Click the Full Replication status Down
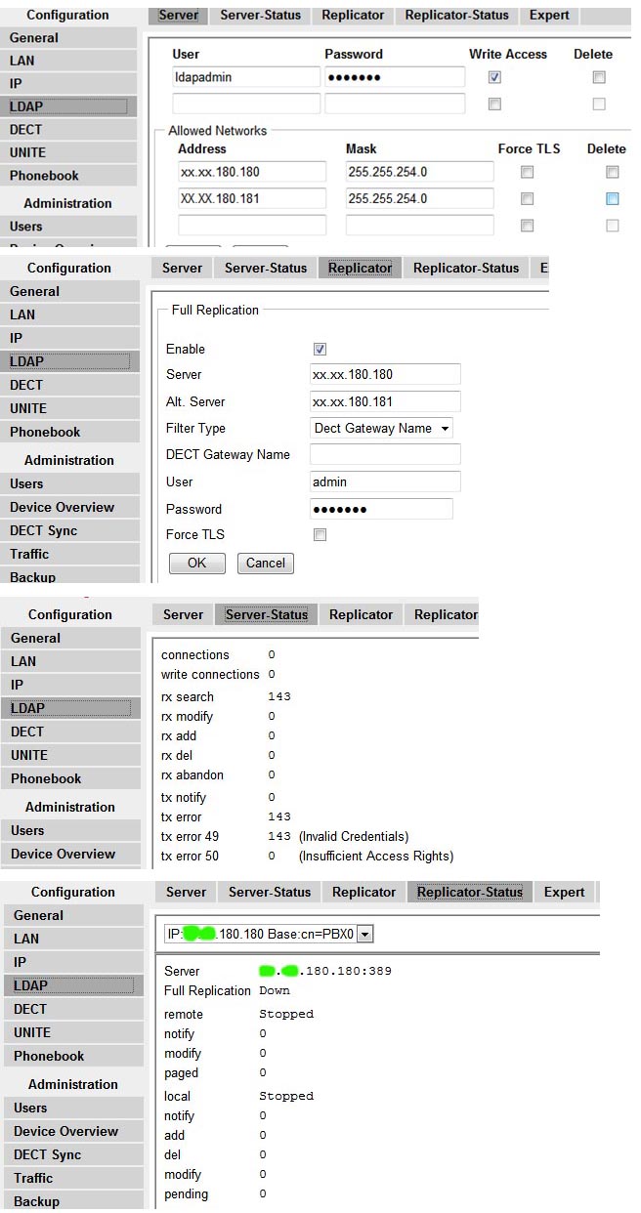Viewport: 641px width, 1213px height. tap(275, 990)
